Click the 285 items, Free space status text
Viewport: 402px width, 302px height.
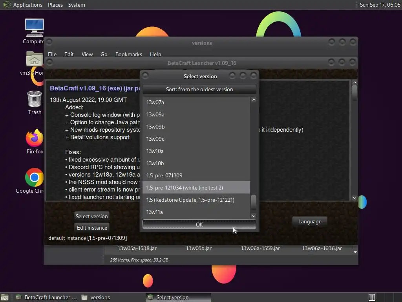139,260
